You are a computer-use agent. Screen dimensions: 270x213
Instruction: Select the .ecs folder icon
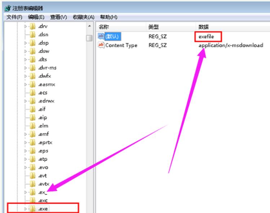[33, 92]
